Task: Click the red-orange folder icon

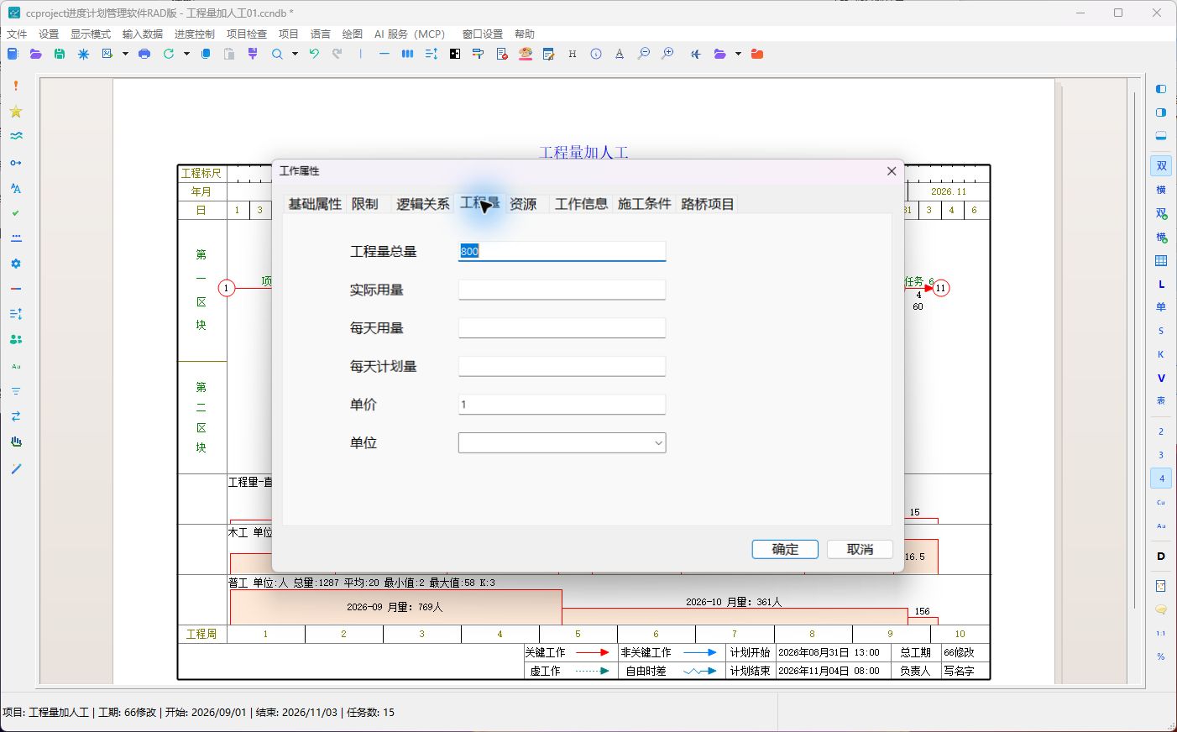Action: [x=757, y=54]
